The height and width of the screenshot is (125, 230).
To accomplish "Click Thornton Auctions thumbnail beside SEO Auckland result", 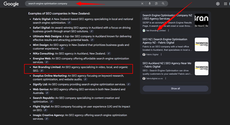I will (202, 68).
